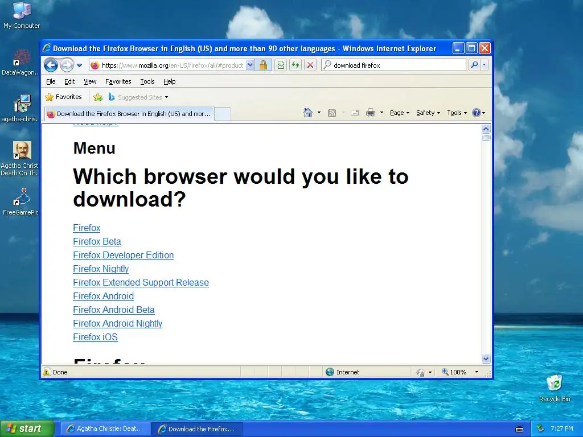Select the Recycle Bin icon
The width and height of the screenshot is (583, 437).
pyautogui.click(x=555, y=388)
